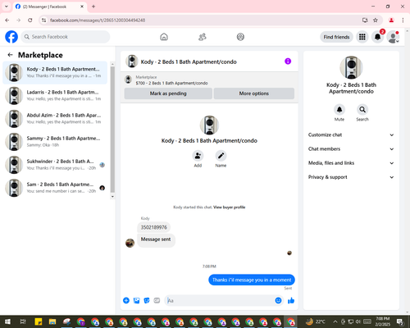Go back using the Marketplace back arrow
This screenshot has width=410, height=328.
(11, 55)
